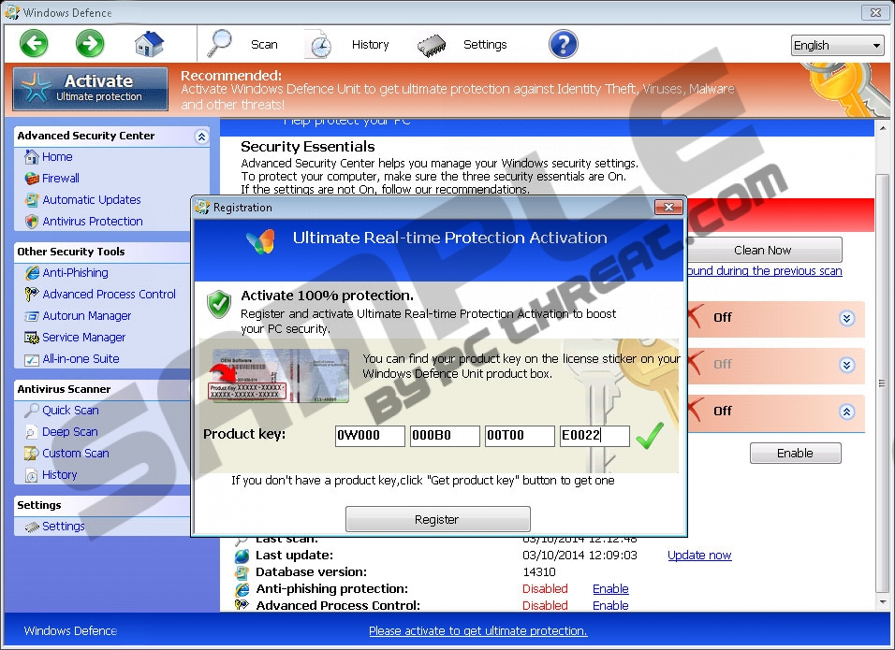Click the green forward arrow icon
Viewport: 895px width, 650px height.
pos(90,44)
